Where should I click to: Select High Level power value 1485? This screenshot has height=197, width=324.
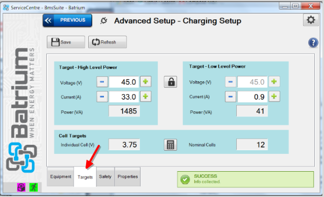coord(124,111)
